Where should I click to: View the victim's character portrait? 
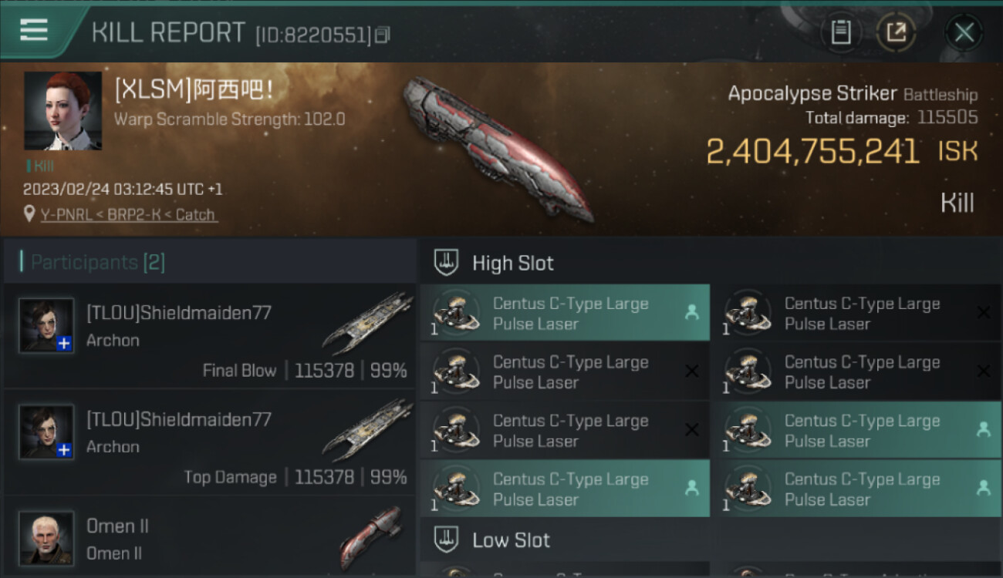62,111
